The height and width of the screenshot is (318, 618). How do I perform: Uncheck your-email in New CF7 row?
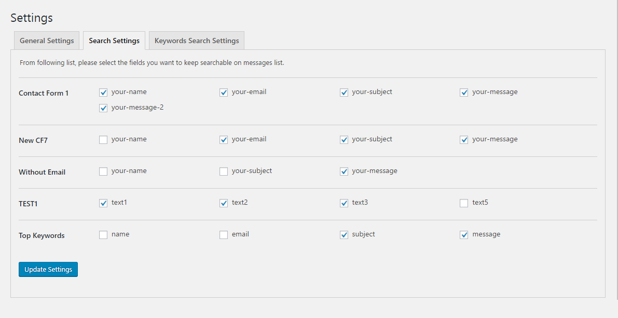pos(224,140)
